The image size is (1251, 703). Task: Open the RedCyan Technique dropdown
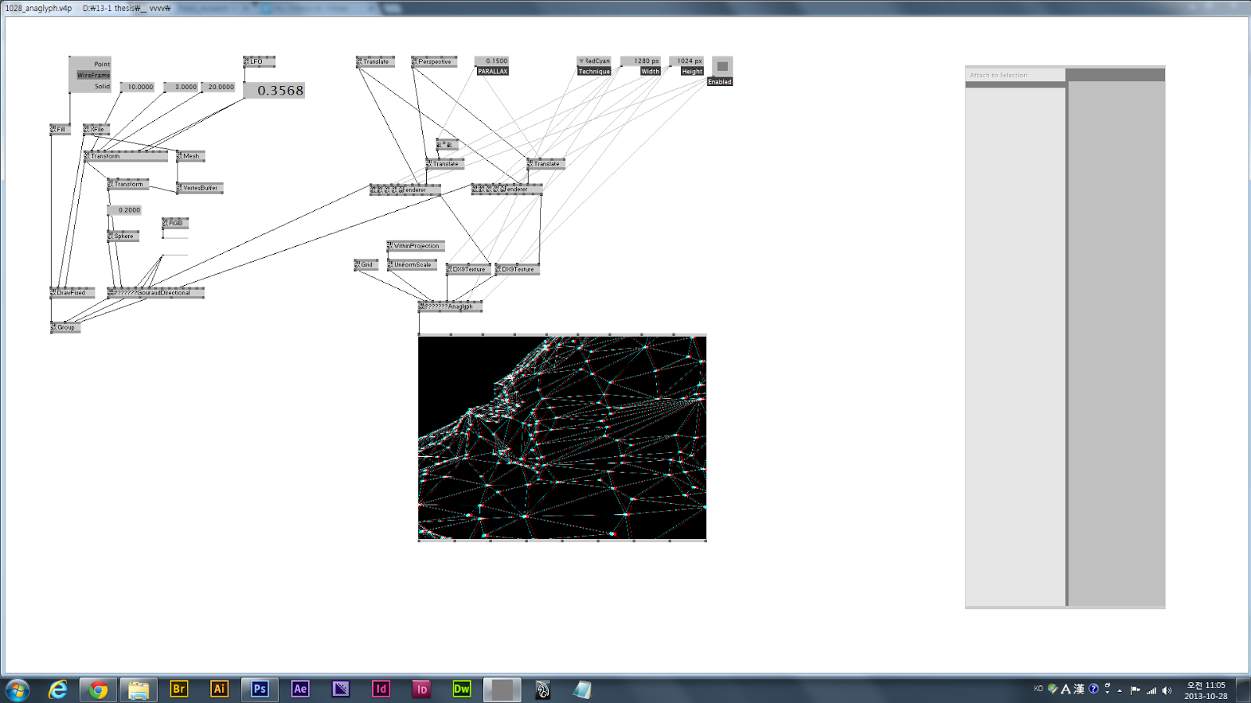coord(593,60)
